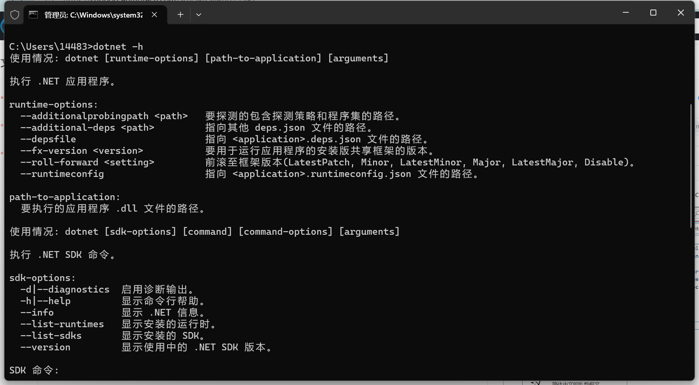Image resolution: width=699 pixels, height=385 pixels.
Task: Click the typed "dotnet -h" command text
Action: [x=118, y=47]
